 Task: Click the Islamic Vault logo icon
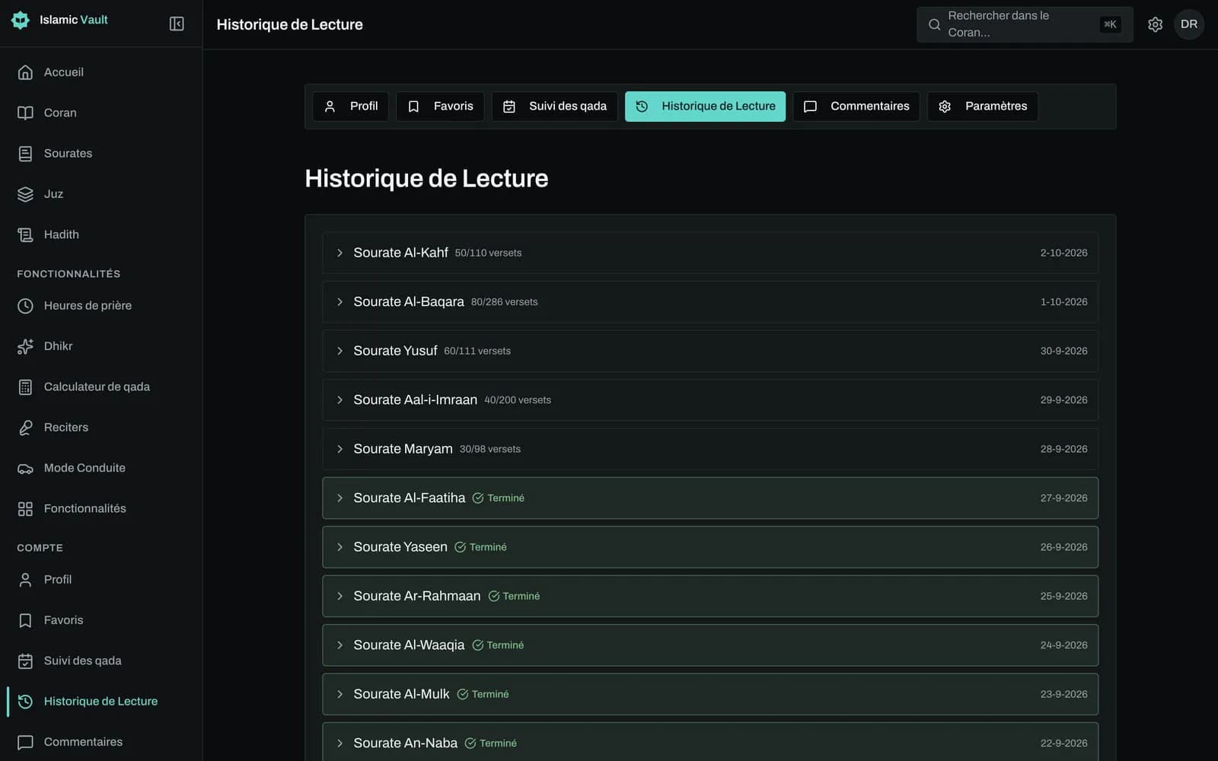click(21, 20)
